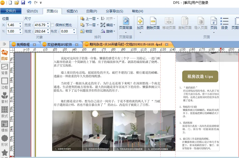Screen dimensions: 239x158
Task: Expand the 旋转 rotate dropdown
Action: tap(114, 31)
